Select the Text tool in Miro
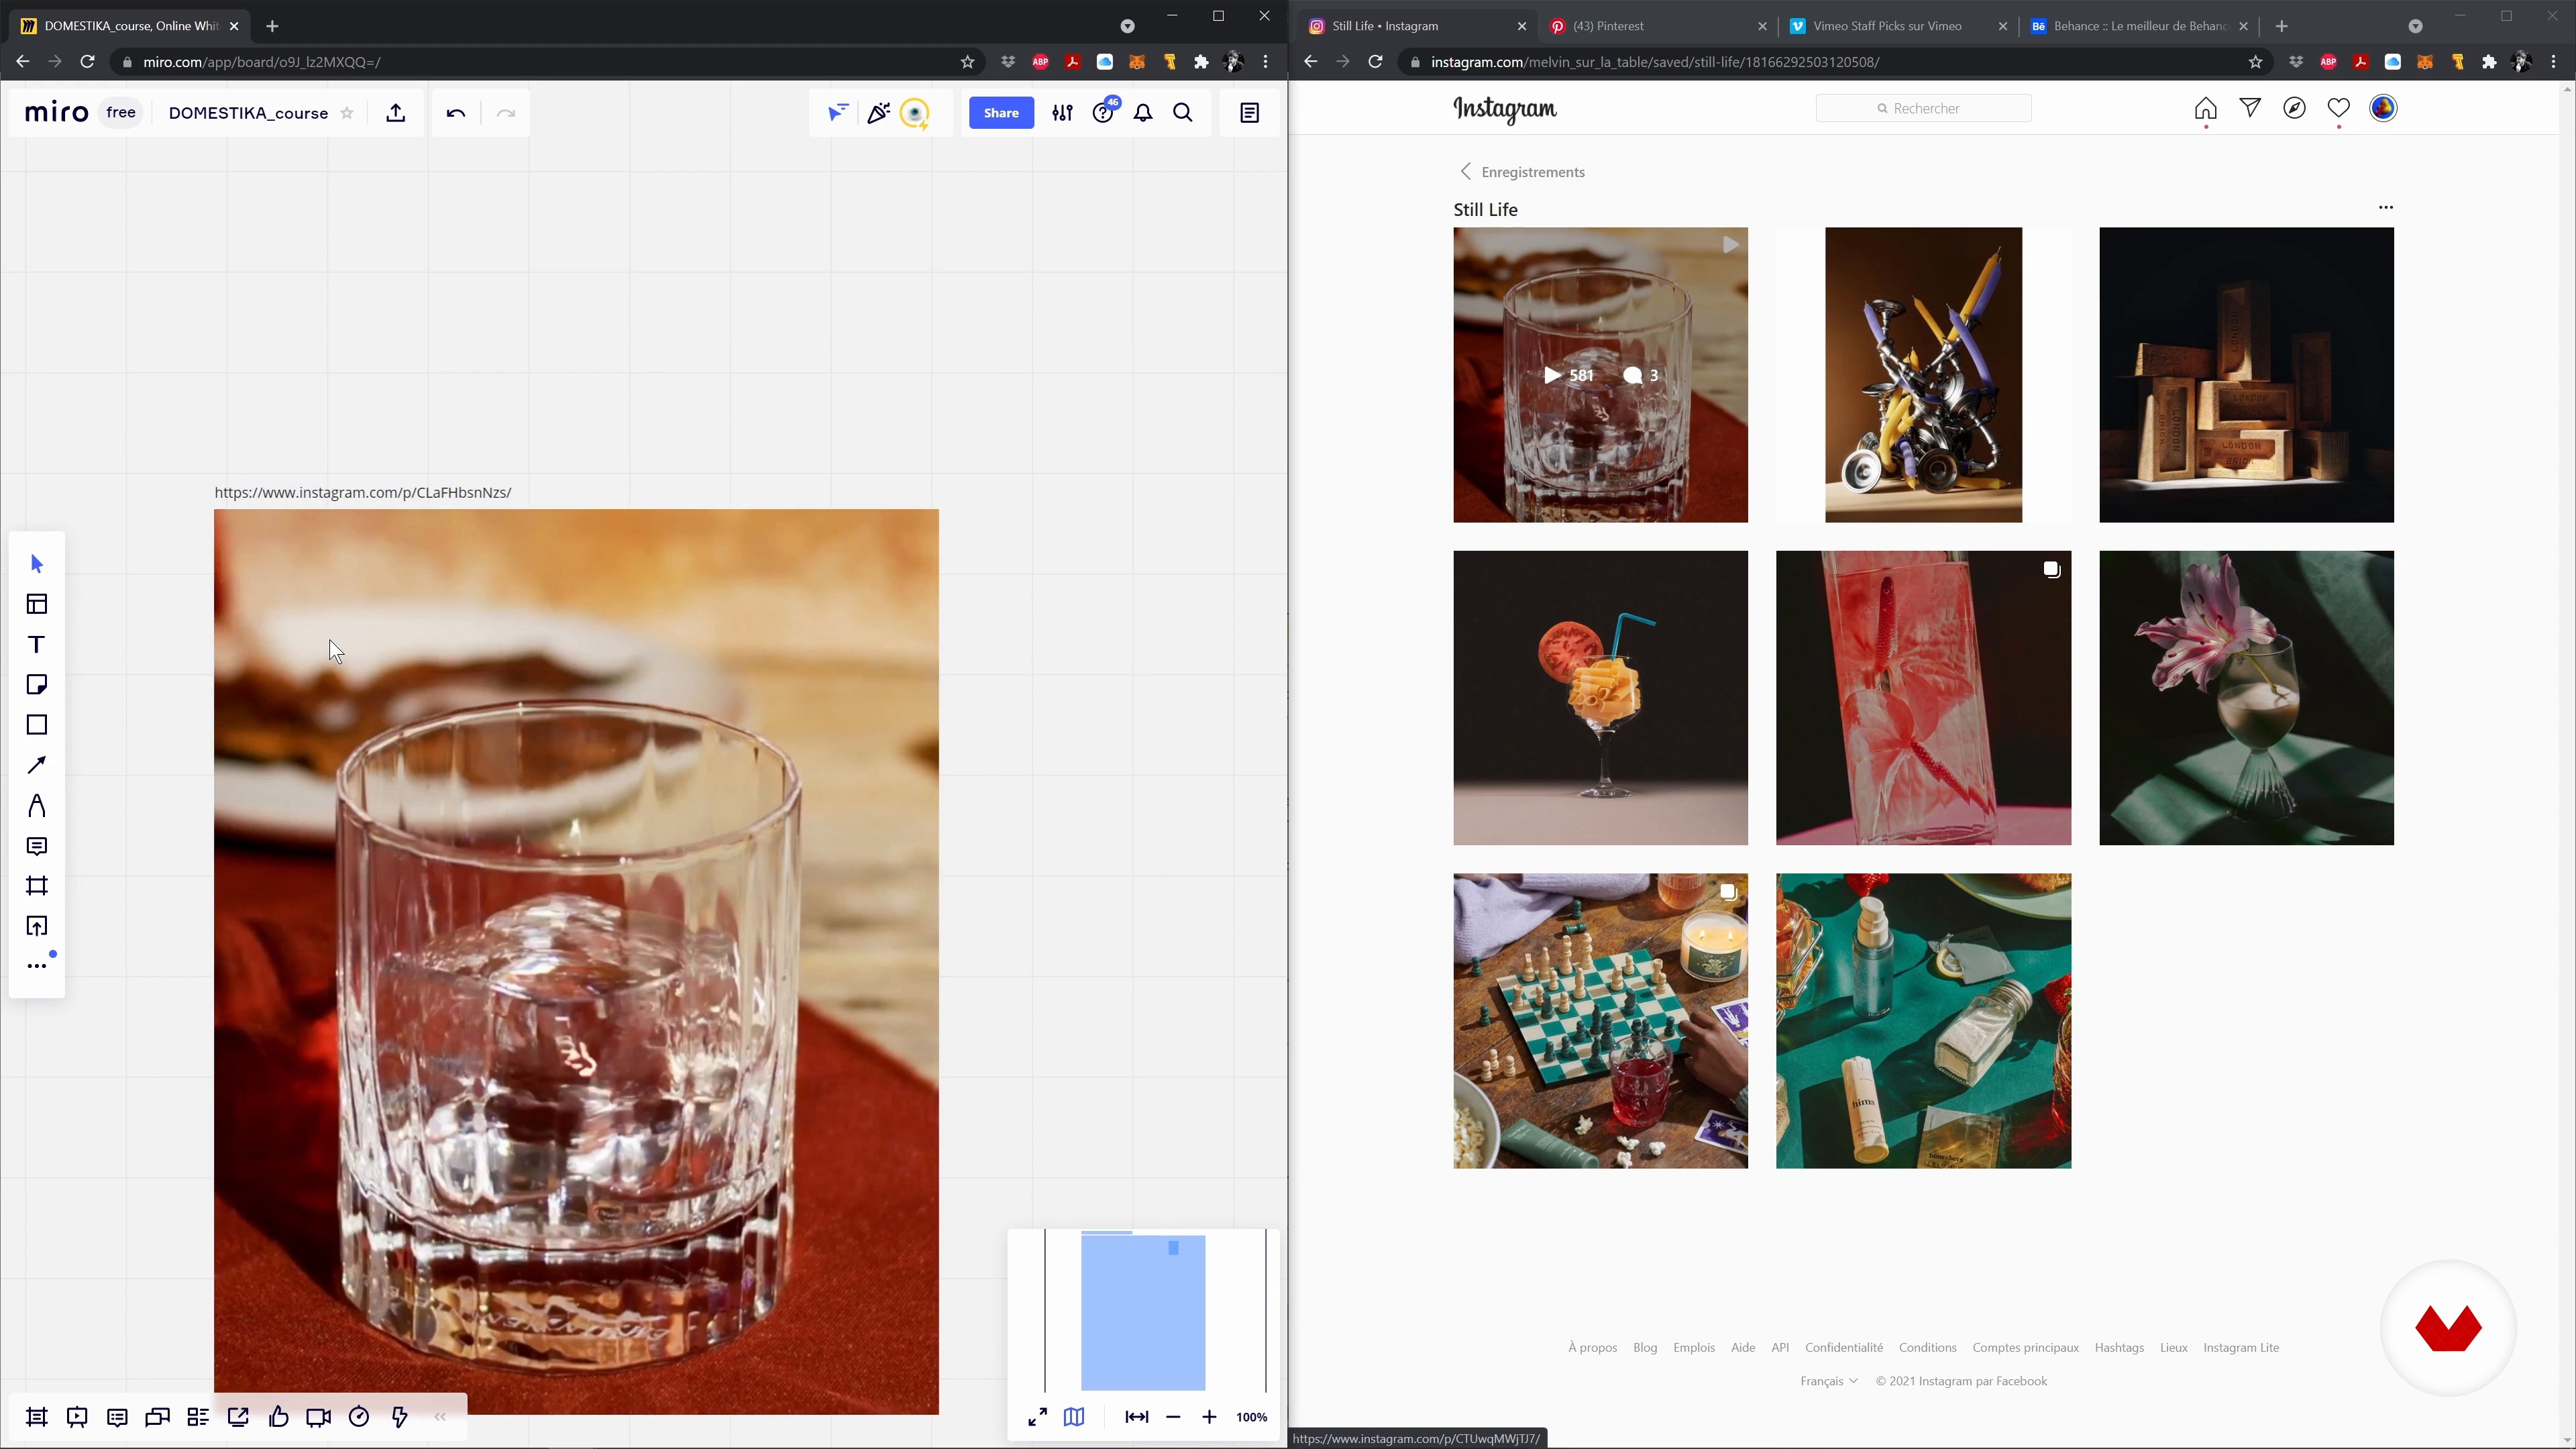This screenshot has width=2576, height=1449. click(x=37, y=645)
